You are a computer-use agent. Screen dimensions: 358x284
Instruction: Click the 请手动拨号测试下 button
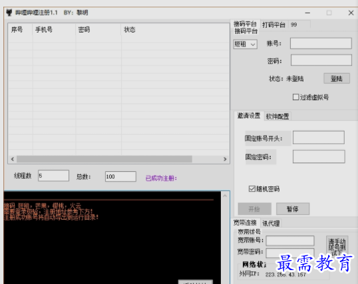coord(337,247)
